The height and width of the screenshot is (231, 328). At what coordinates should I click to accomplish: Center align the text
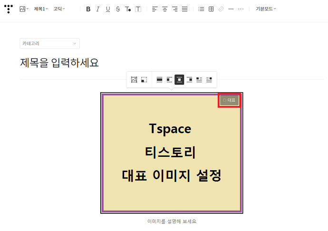165,9
